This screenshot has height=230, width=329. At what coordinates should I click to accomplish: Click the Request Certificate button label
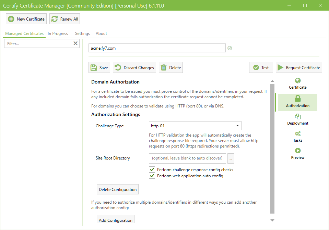[x=303, y=68]
